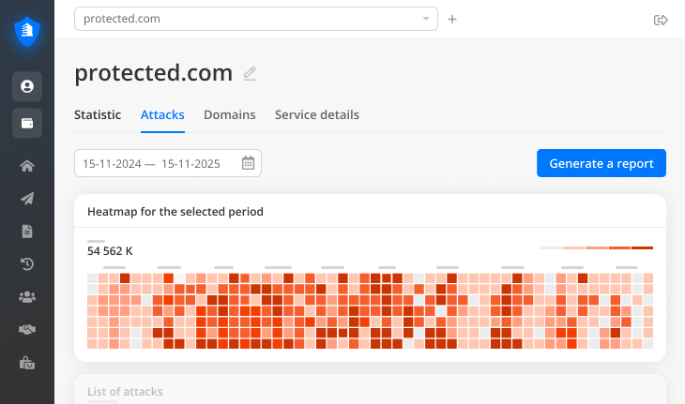Switch to the Statistic tab
Screen dimensions: 685x404
coord(98,115)
